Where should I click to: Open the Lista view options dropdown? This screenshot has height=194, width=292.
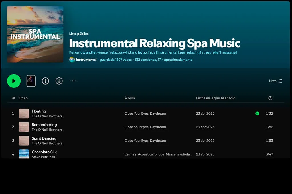click(x=276, y=81)
